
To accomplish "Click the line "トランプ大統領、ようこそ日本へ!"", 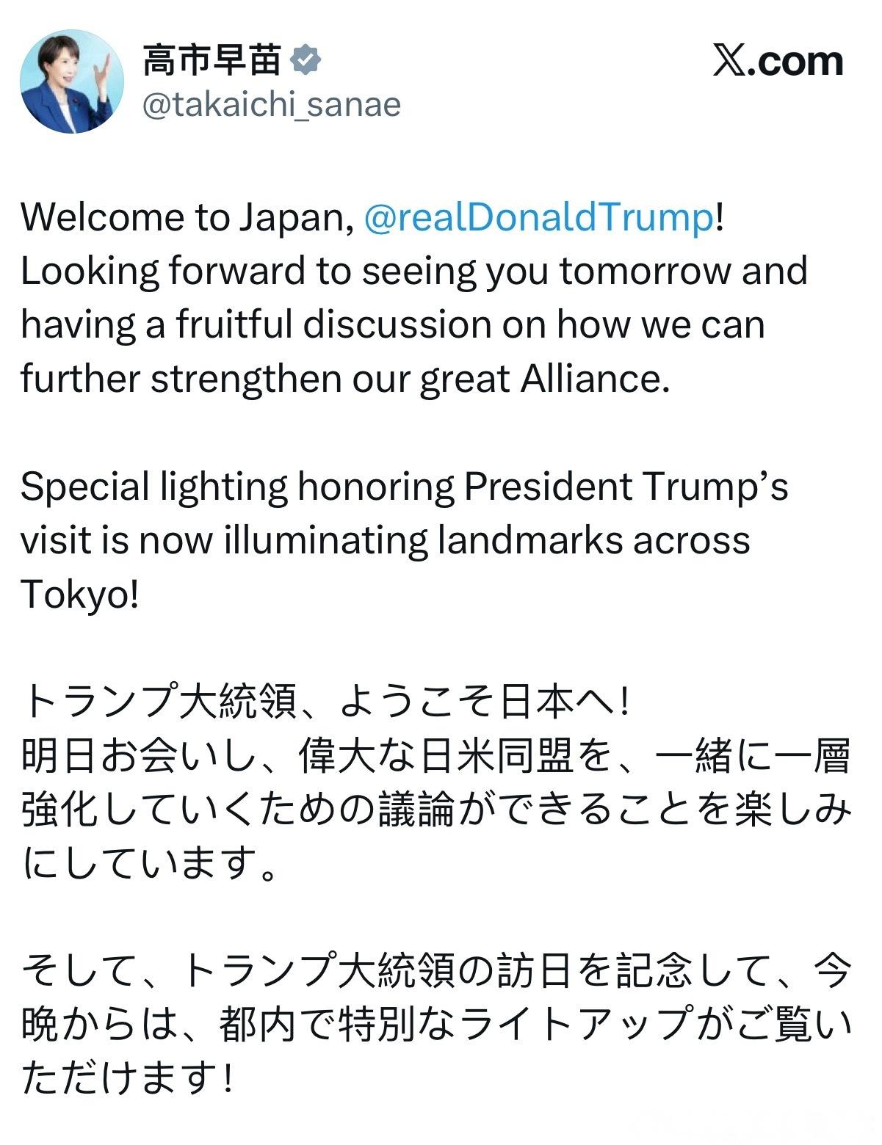I will (x=327, y=702).
